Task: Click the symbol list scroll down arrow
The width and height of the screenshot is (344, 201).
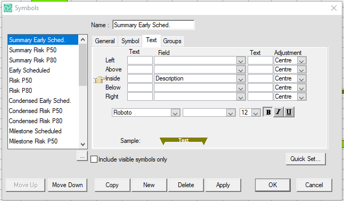Action: point(83,144)
